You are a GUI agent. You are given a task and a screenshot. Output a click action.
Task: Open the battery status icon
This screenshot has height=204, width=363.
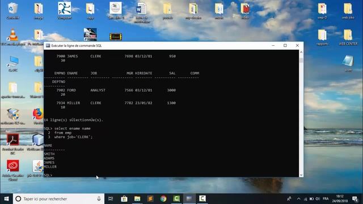pyautogui.click(x=311, y=199)
